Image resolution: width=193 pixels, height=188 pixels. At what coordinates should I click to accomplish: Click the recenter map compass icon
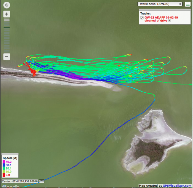tap(7, 5)
